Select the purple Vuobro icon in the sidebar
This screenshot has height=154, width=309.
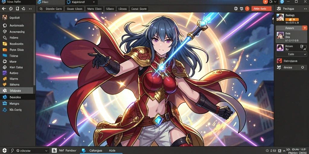click(5, 73)
